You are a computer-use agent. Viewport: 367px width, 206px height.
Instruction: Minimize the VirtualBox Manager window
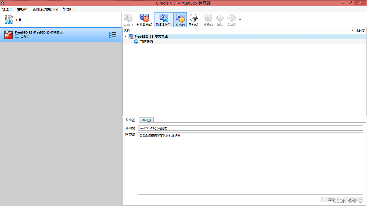[343, 3]
